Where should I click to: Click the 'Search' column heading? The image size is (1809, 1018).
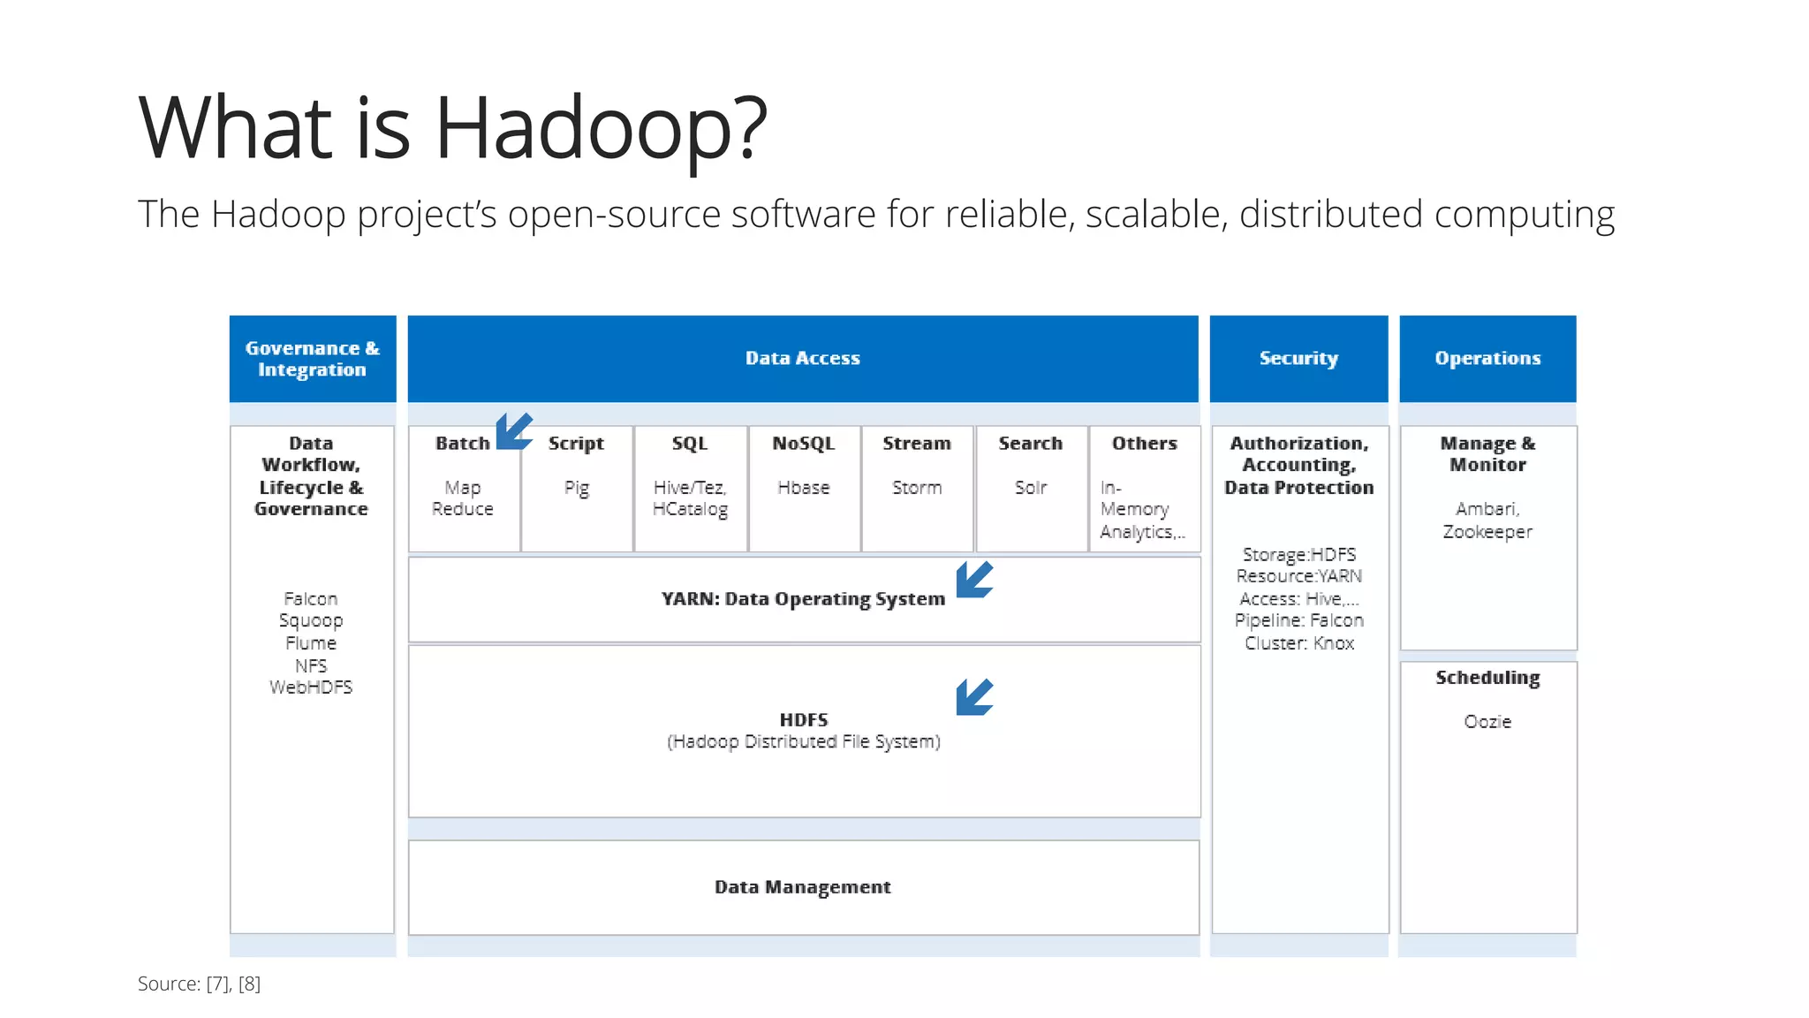[x=1031, y=444]
